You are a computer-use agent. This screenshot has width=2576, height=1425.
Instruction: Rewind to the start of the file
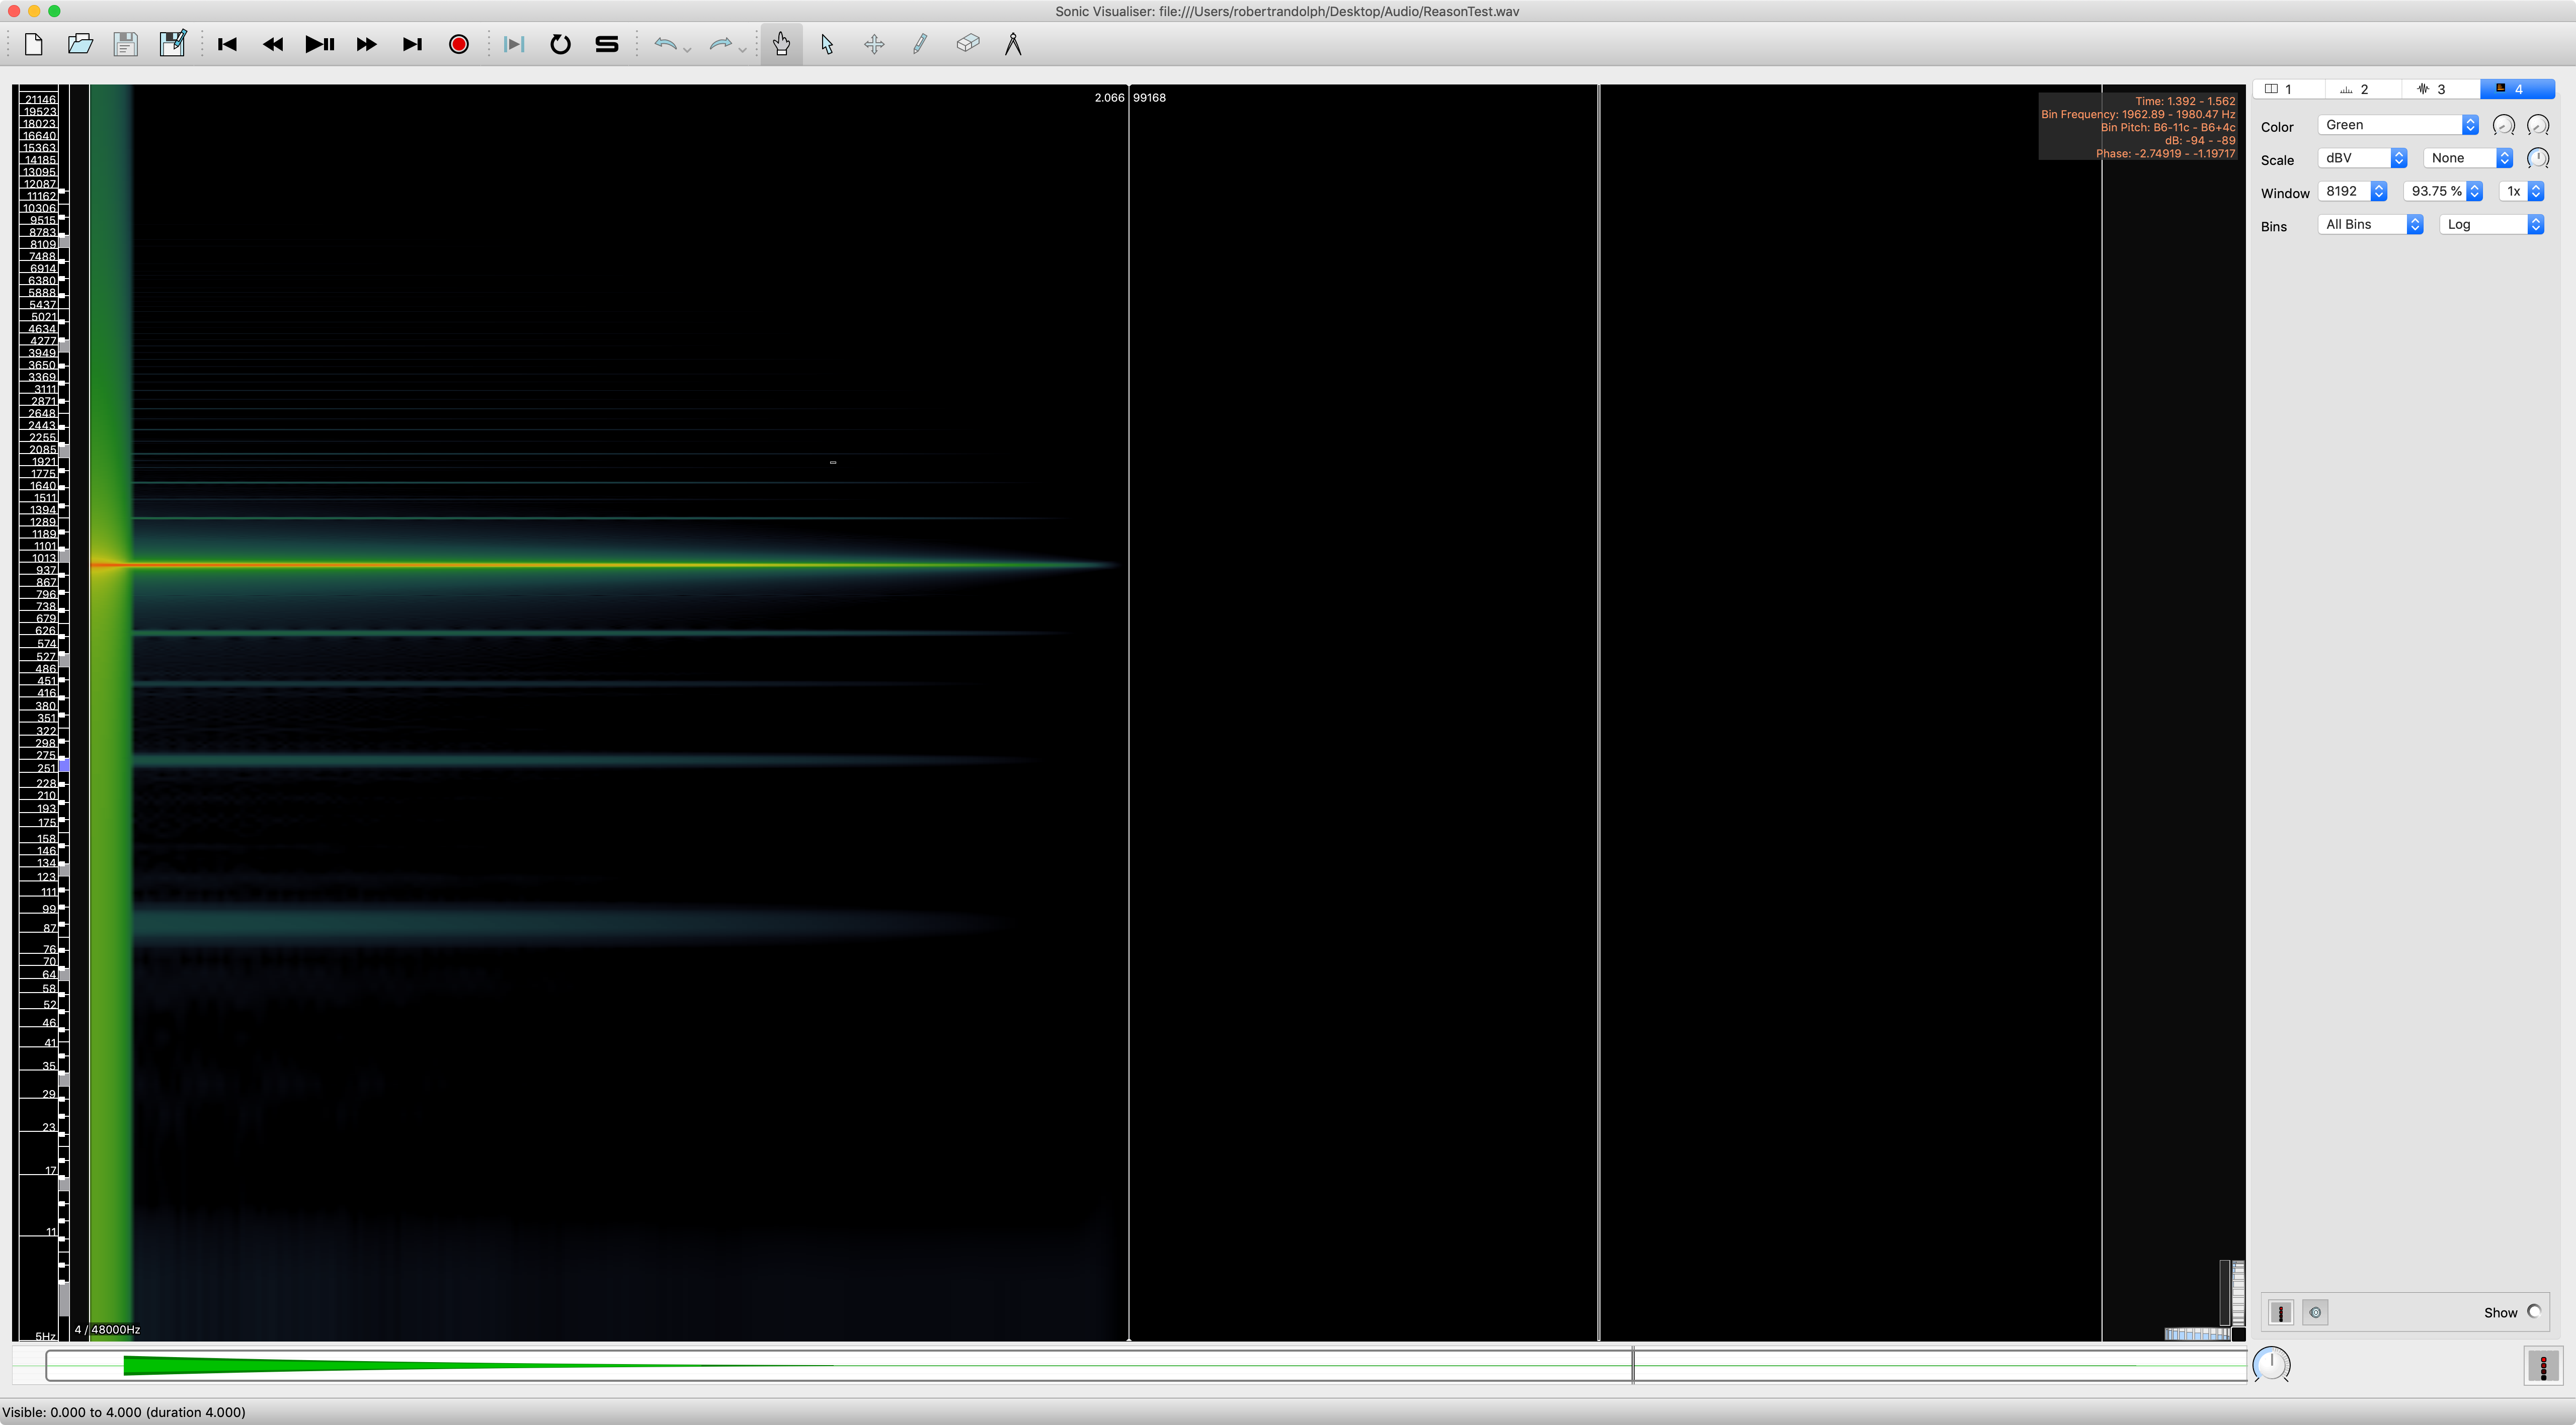[x=227, y=44]
